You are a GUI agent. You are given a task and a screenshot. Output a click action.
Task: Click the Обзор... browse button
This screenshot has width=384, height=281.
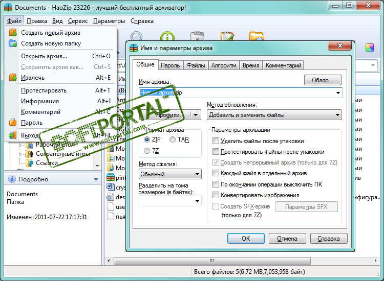click(323, 80)
